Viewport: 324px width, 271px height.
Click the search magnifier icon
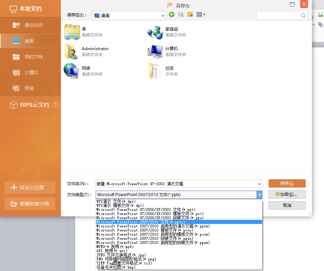pyautogui.click(x=303, y=15)
